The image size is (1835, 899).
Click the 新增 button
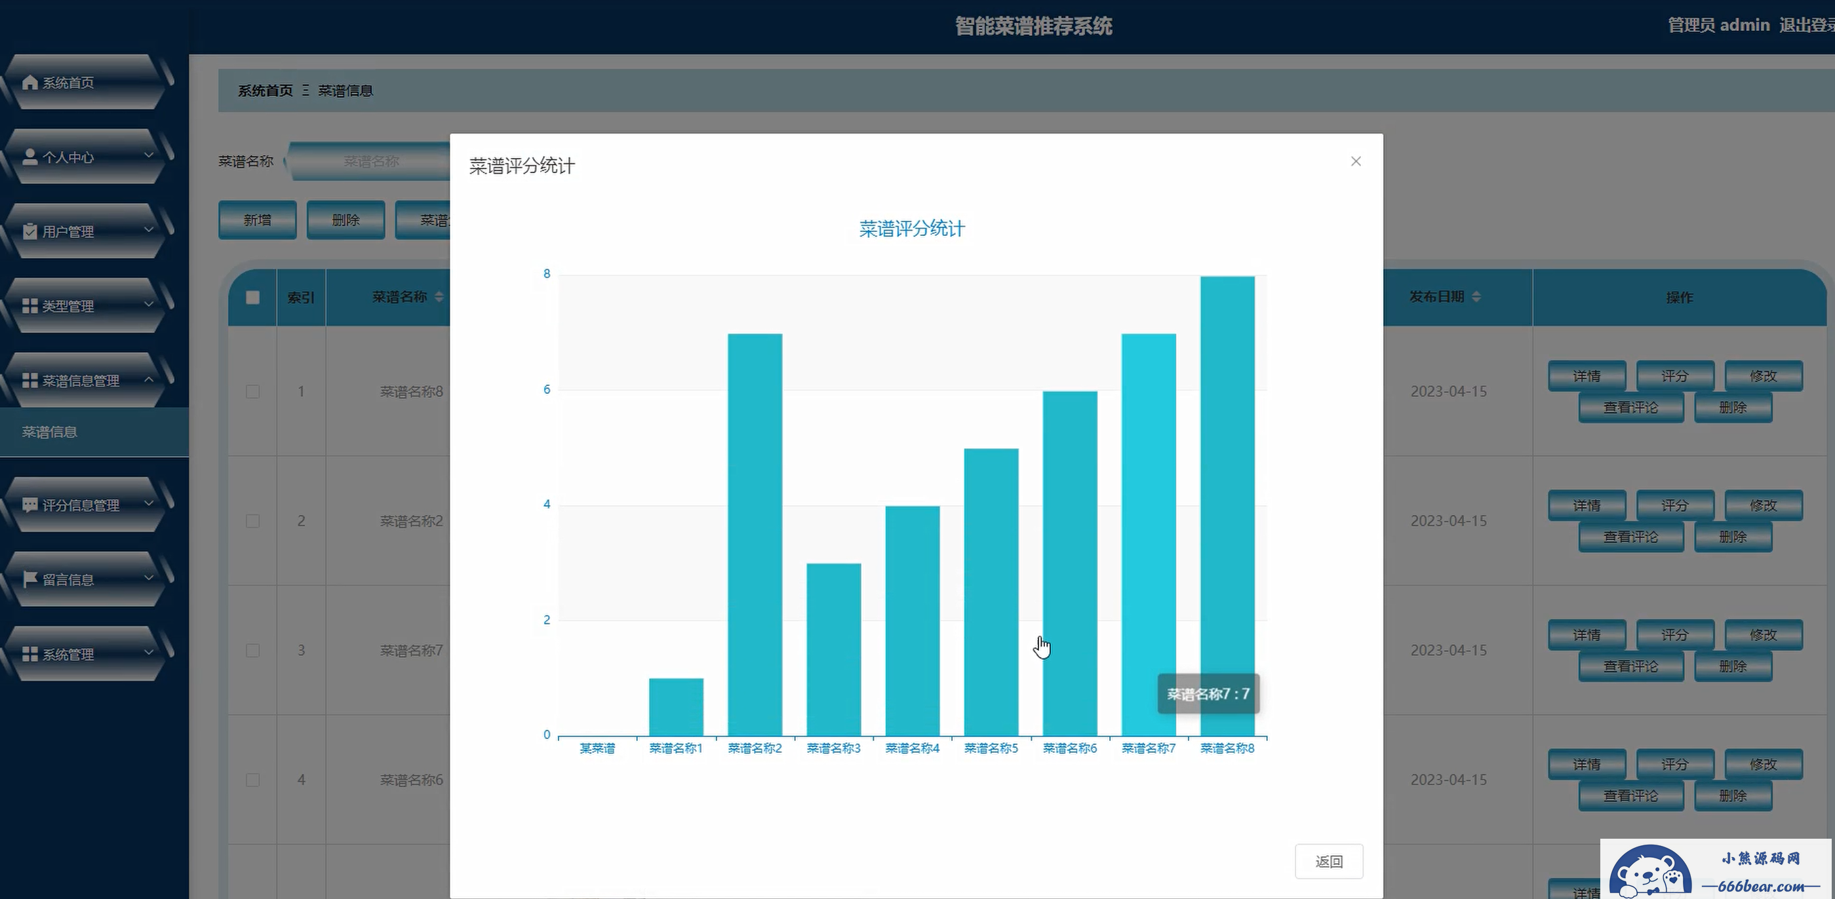coord(257,220)
